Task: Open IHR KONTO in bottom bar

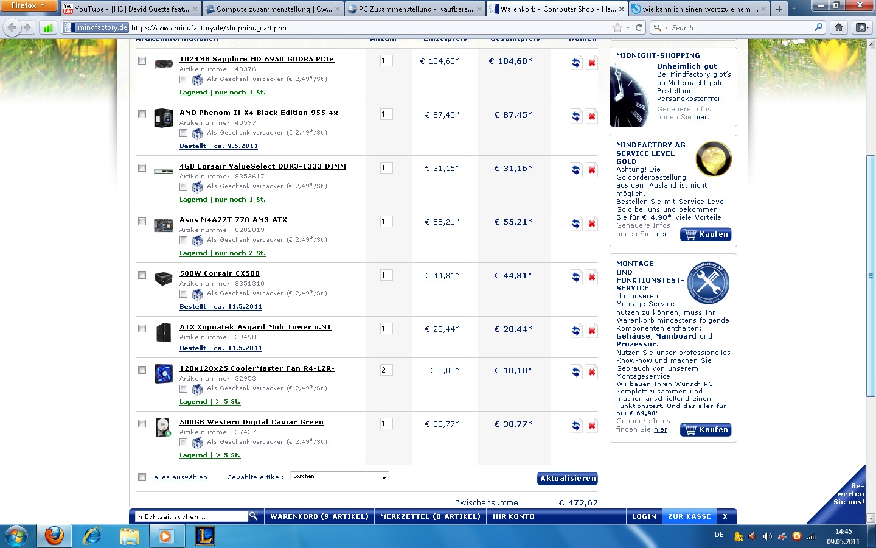Action: point(513,516)
